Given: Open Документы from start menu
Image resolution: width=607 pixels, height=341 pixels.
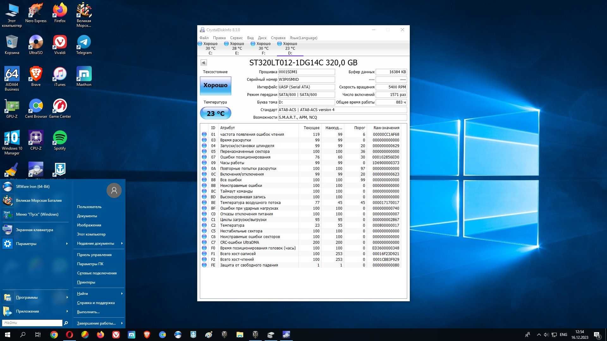Looking at the screenshot, I should 87,216.
